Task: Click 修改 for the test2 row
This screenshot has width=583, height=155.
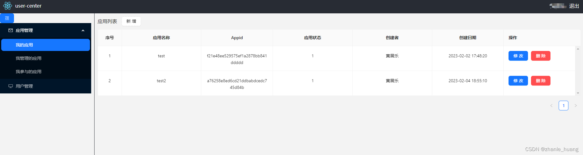Action: tap(518, 81)
